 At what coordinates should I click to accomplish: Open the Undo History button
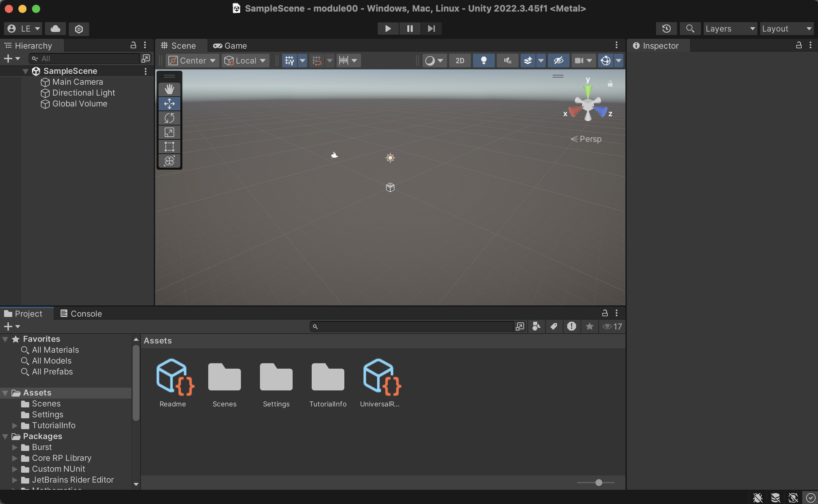pos(666,29)
